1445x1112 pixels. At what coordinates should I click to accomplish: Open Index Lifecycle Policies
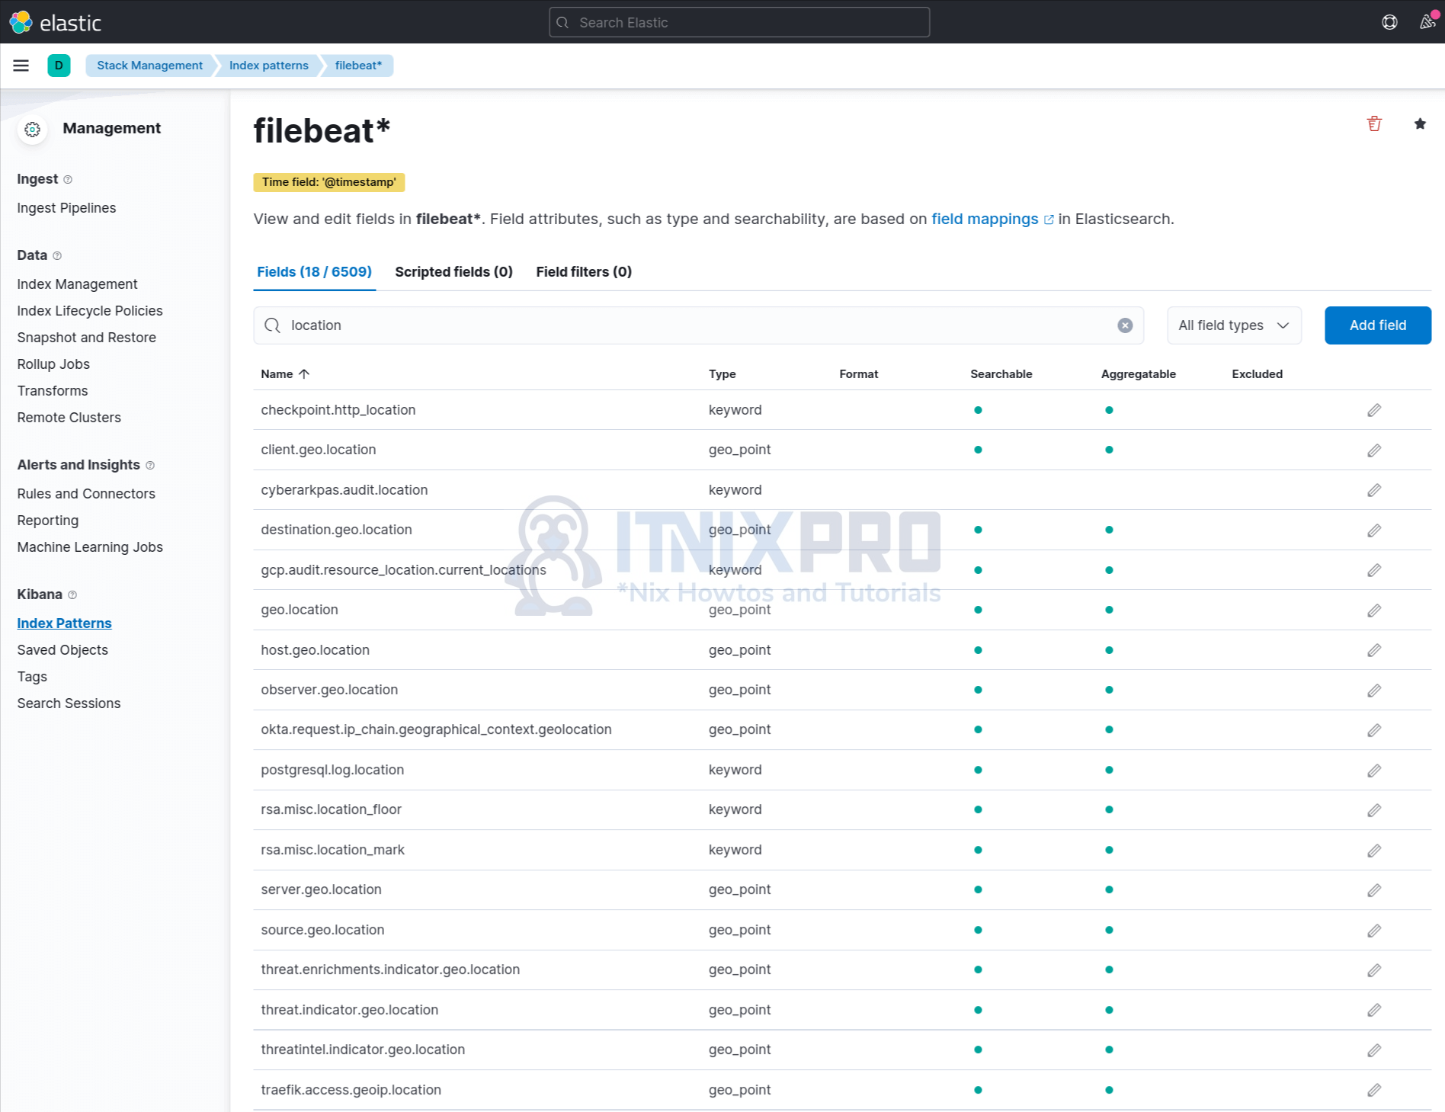coord(90,311)
